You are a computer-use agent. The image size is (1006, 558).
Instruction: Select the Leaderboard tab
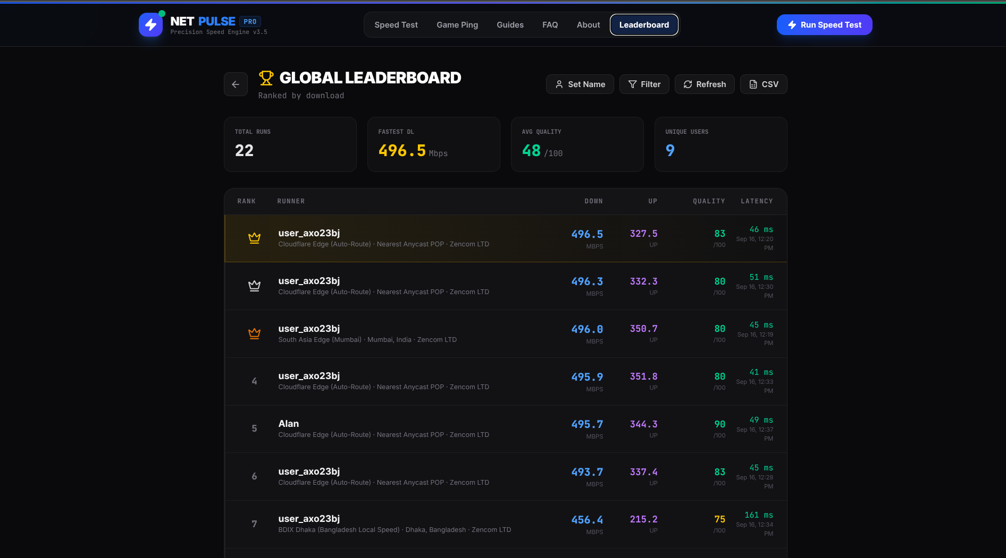tap(644, 25)
